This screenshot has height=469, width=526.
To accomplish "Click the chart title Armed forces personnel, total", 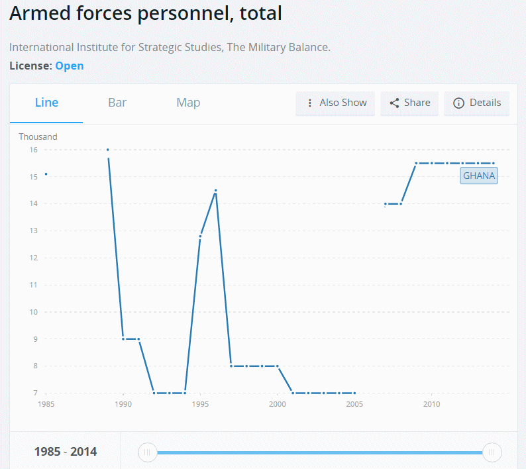I will (x=146, y=13).
